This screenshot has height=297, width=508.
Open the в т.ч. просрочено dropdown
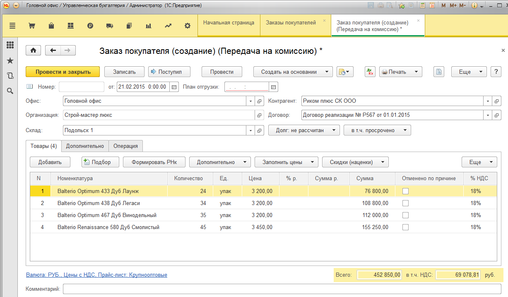(377, 130)
